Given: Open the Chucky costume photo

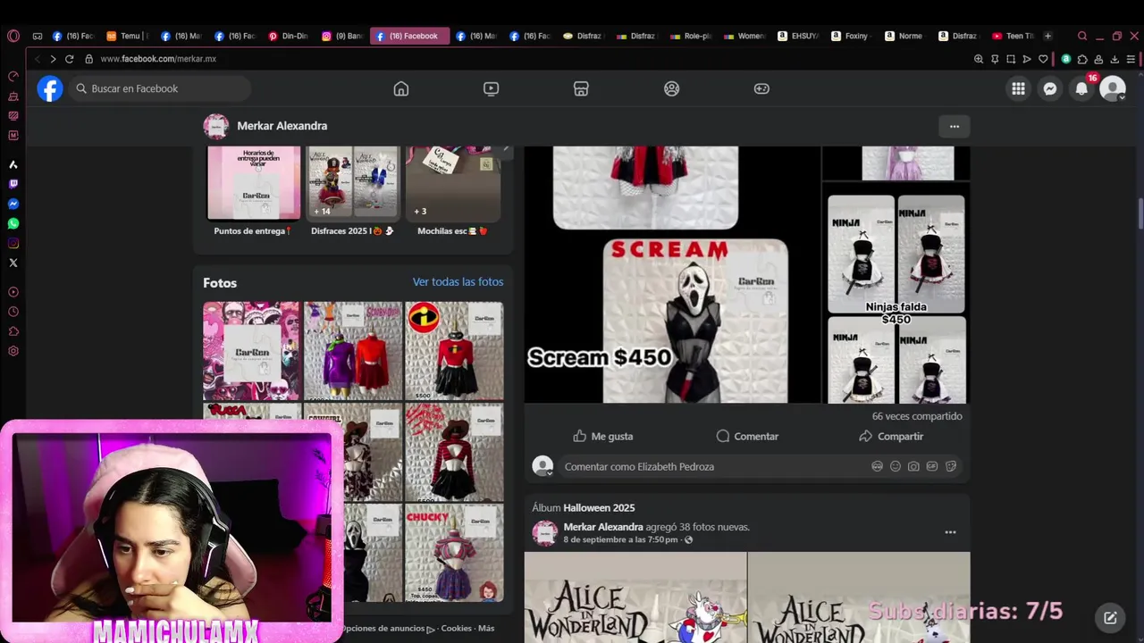Looking at the screenshot, I should (x=454, y=554).
